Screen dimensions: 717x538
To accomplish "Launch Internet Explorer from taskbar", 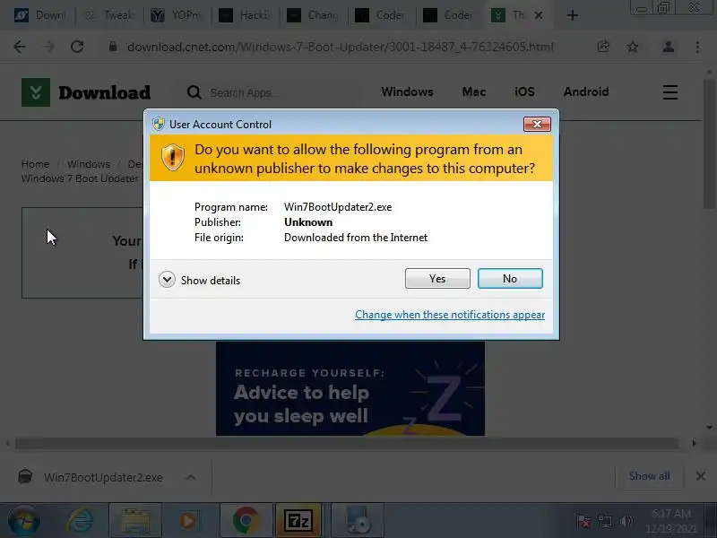I will (81, 521).
